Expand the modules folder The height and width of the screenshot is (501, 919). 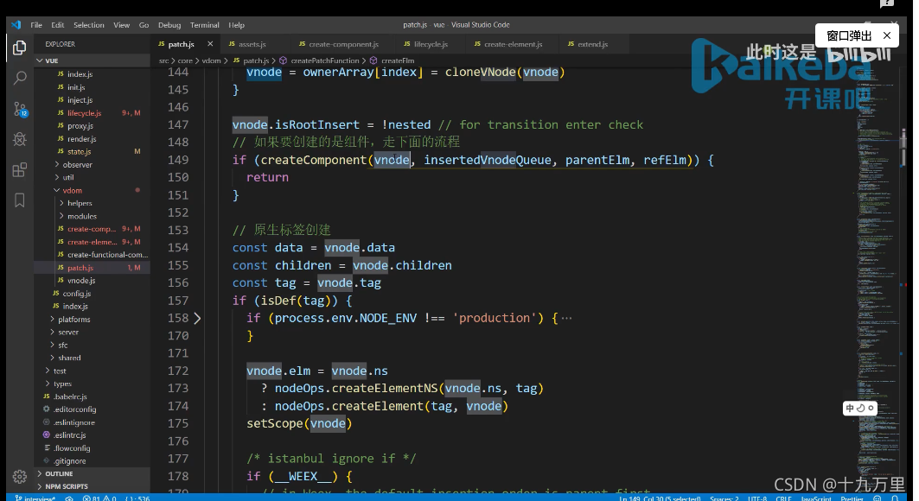click(61, 216)
